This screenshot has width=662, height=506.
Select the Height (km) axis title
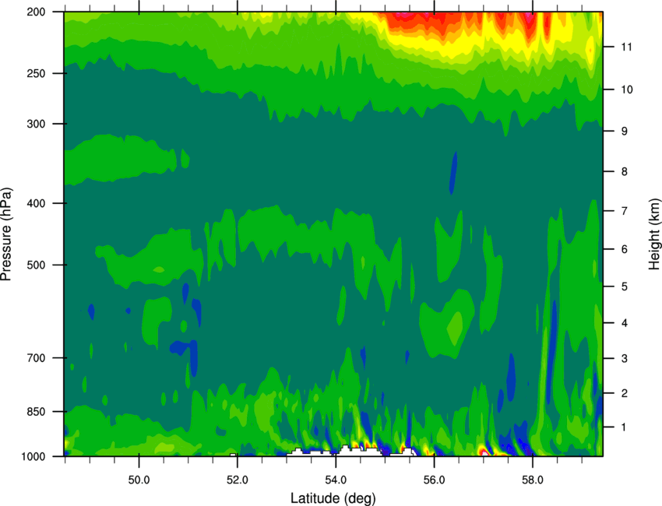tap(654, 234)
